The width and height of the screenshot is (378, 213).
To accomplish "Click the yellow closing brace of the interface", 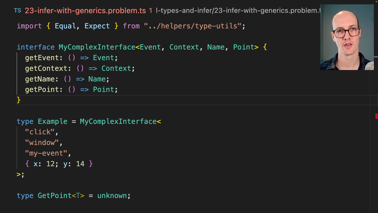I will pos(19,100).
